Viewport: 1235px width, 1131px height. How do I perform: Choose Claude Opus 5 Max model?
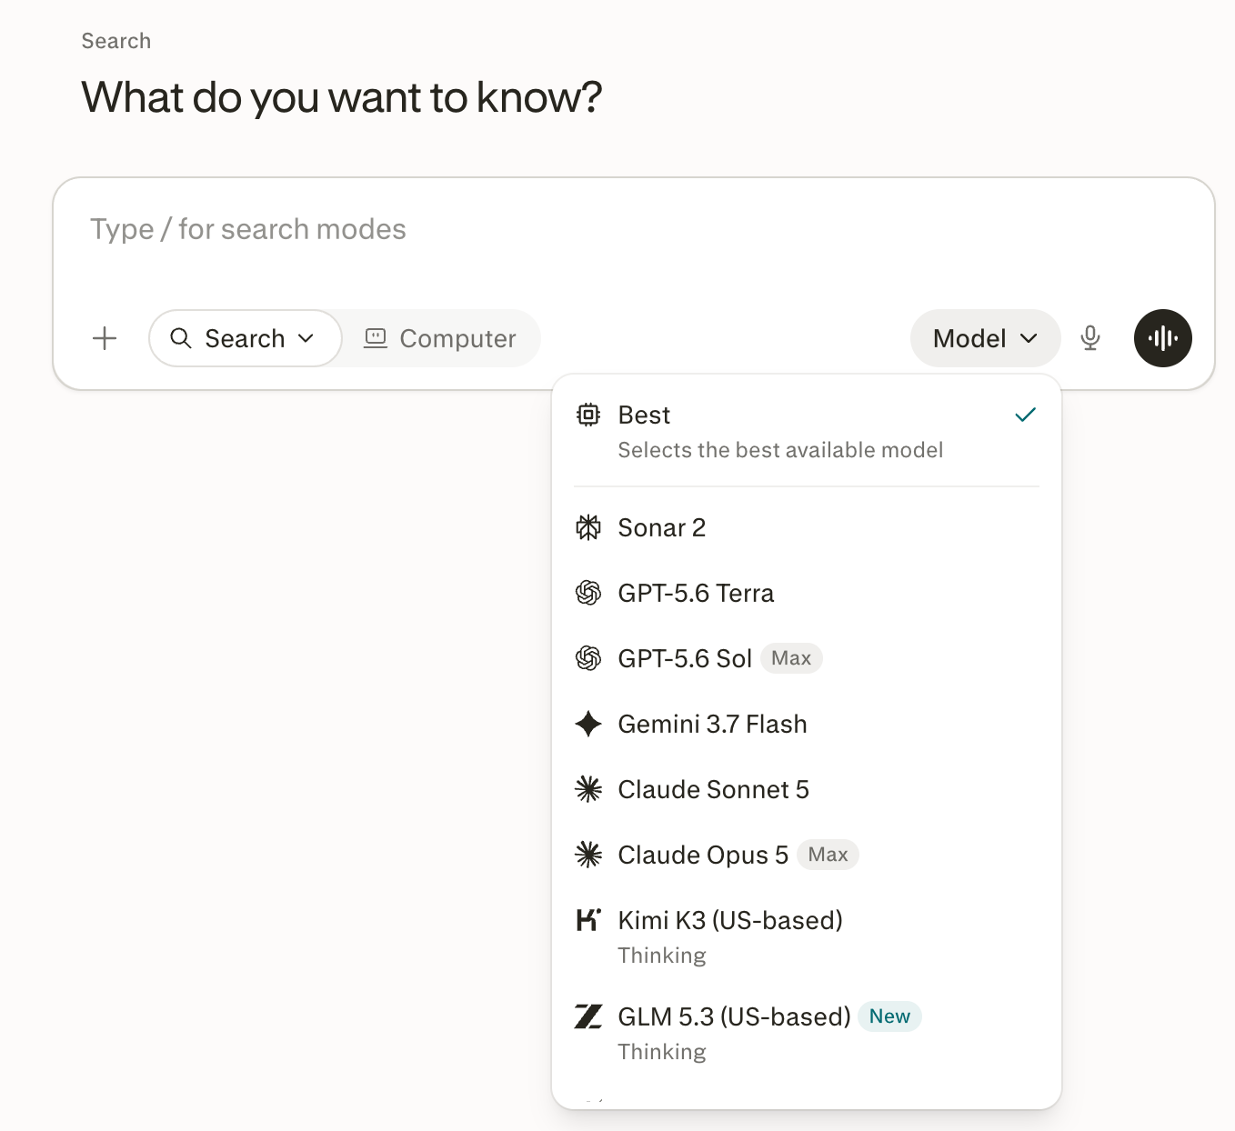[x=806, y=855]
